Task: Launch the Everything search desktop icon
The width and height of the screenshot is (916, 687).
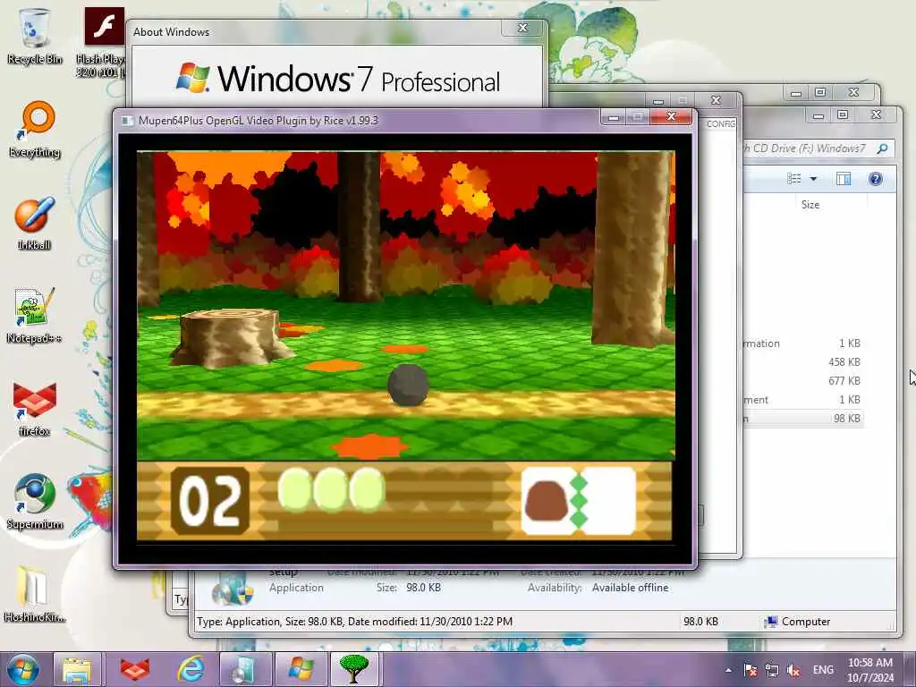Action: [x=35, y=130]
